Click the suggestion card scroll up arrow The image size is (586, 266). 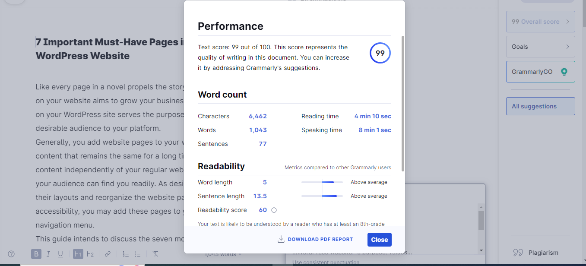[481, 207]
